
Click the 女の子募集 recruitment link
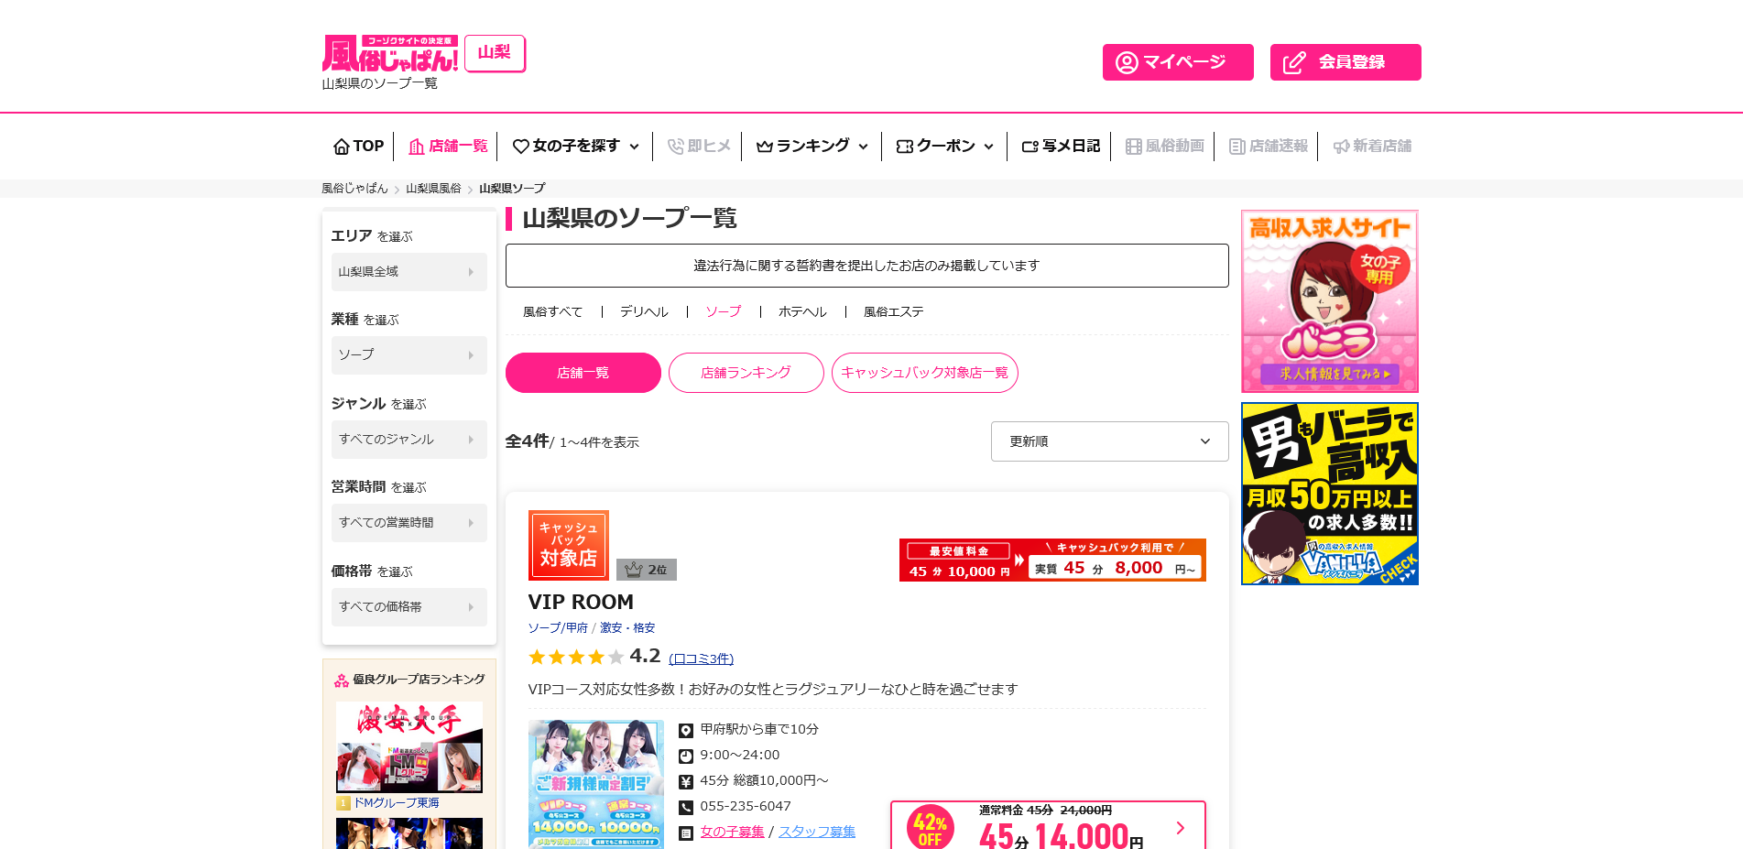pos(732,832)
